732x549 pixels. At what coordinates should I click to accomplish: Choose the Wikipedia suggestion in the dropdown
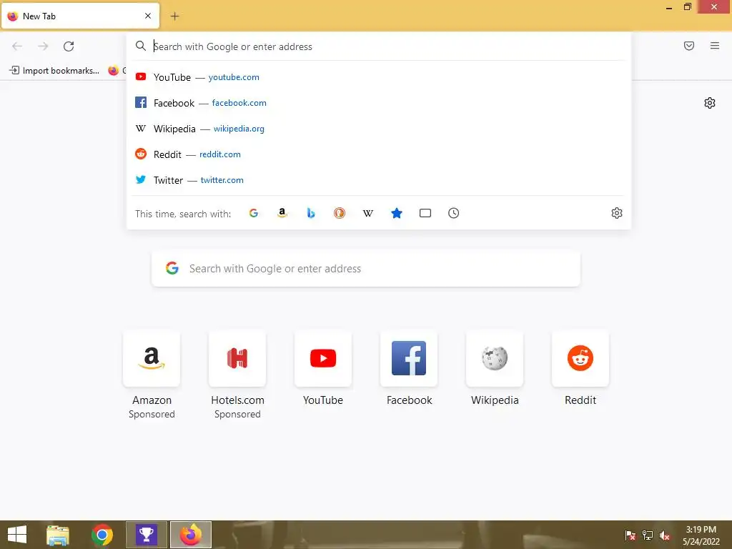coord(378,129)
